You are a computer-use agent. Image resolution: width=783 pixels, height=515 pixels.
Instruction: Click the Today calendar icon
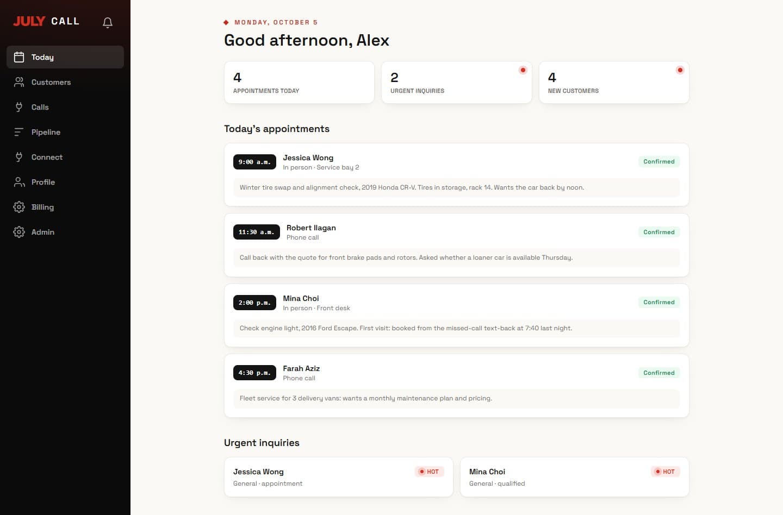[19, 57]
